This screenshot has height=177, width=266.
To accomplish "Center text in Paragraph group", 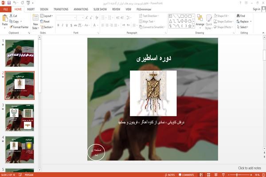I will tap(107, 25).
